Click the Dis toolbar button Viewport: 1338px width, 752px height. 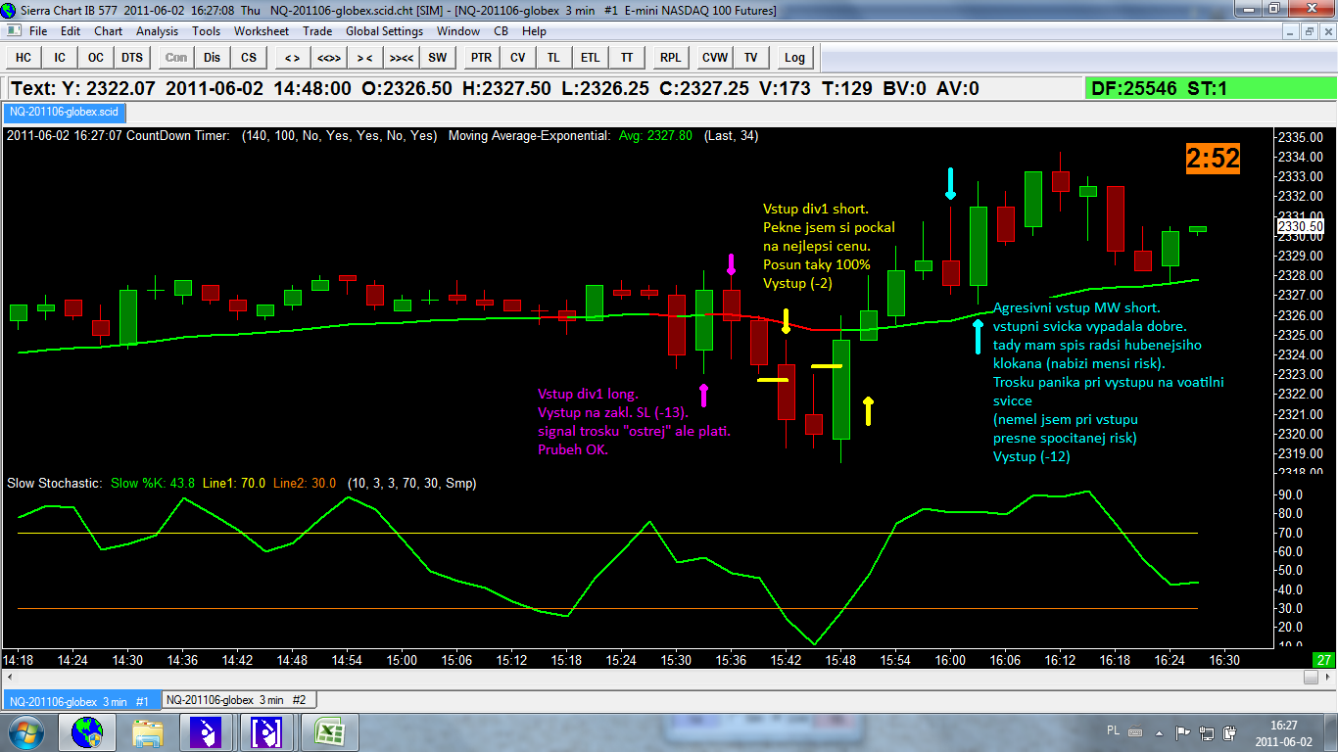[213, 58]
